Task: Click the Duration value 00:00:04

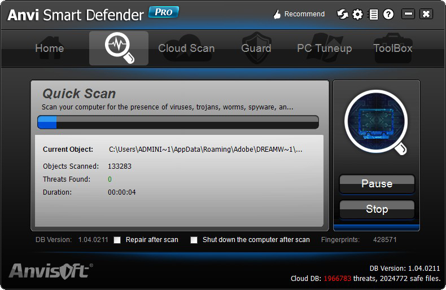Action: coord(122,192)
